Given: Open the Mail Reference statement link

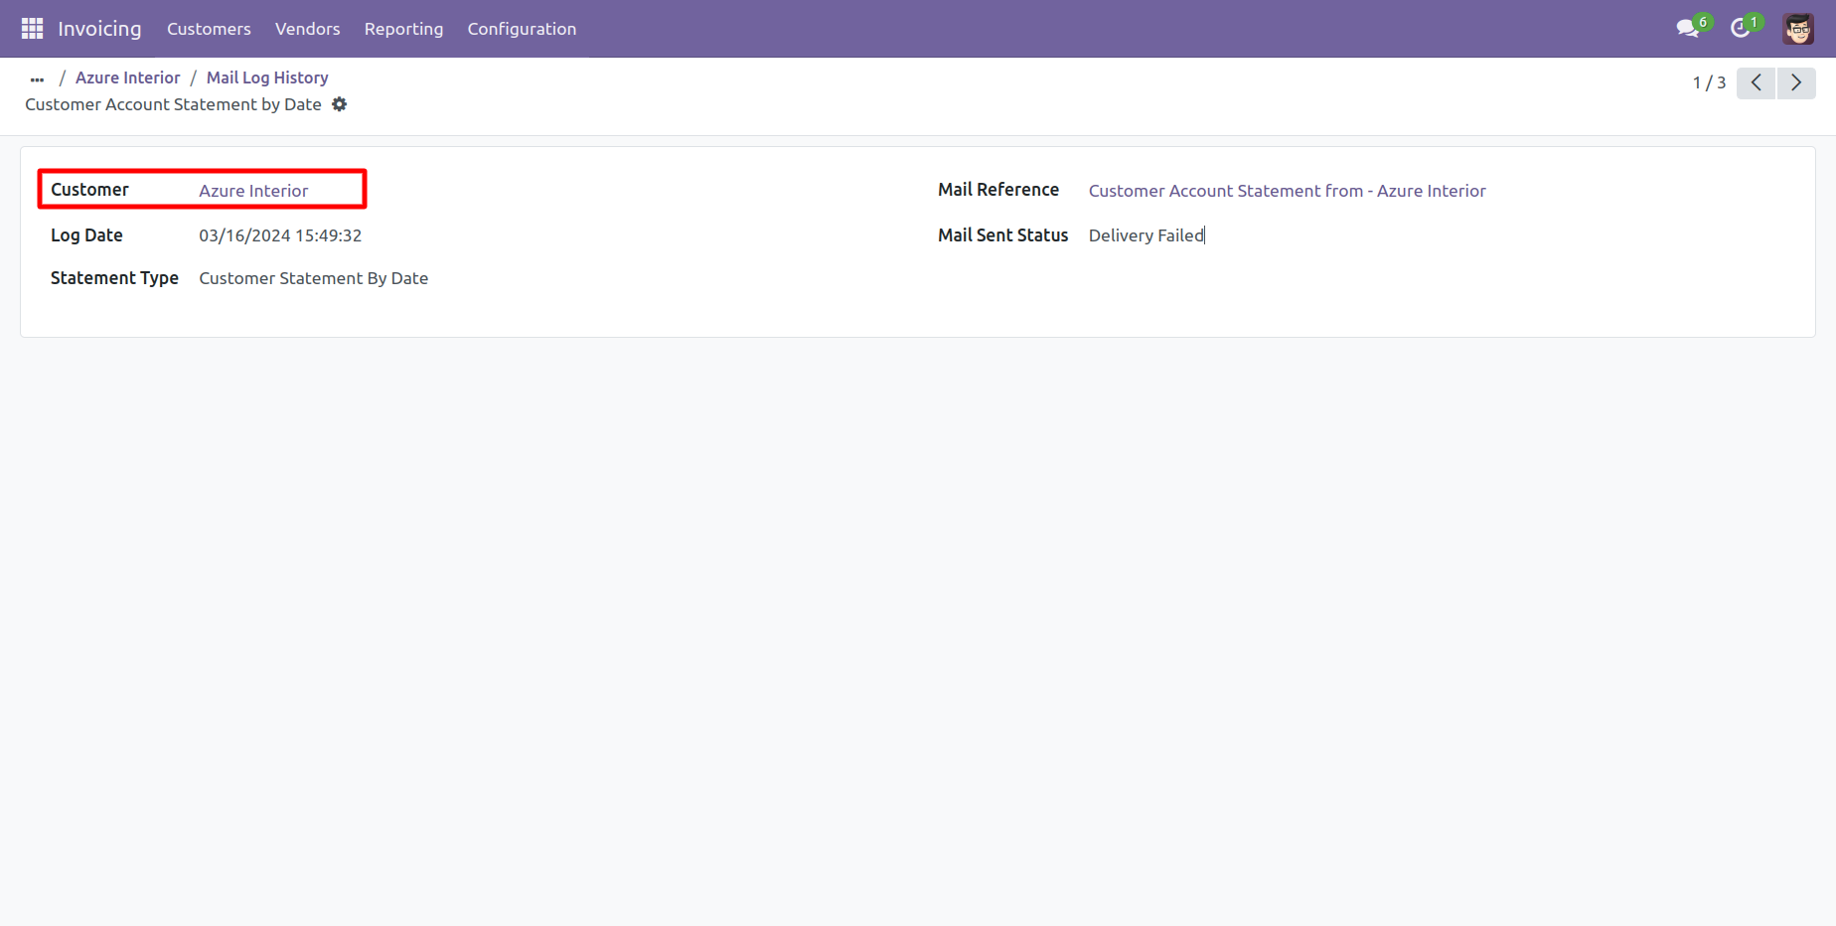Looking at the screenshot, I should coord(1287,191).
